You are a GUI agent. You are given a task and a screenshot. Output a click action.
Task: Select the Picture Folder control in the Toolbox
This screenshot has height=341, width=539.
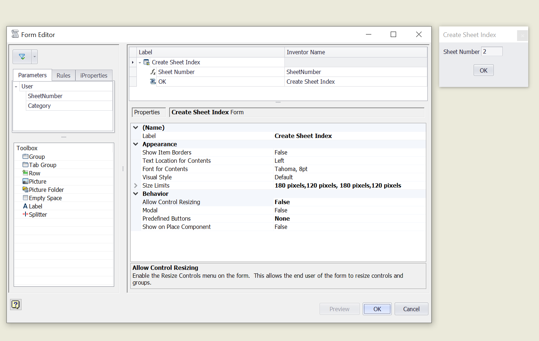[x=46, y=189]
